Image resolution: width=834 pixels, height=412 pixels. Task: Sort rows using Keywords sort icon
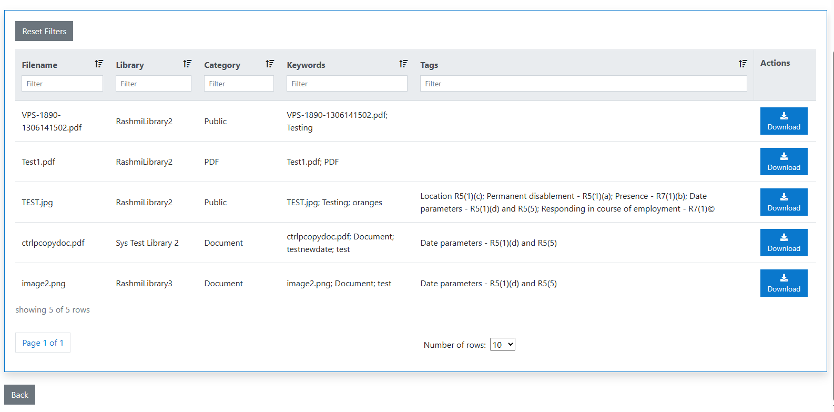tap(403, 64)
